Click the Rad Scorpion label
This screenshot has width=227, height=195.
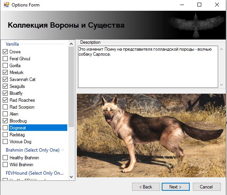pos(22,107)
